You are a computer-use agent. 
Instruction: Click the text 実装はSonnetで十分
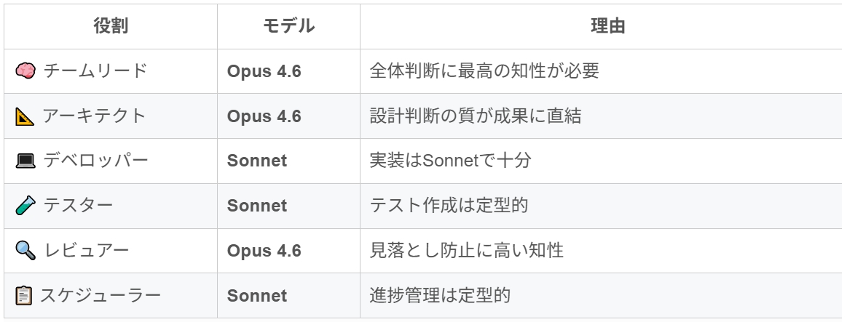[450, 161]
